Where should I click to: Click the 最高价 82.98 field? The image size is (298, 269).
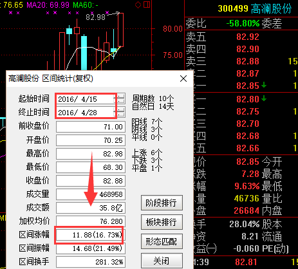(x=91, y=154)
